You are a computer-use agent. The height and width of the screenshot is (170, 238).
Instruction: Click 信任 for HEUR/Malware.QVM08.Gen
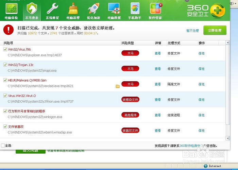[x=202, y=84]
